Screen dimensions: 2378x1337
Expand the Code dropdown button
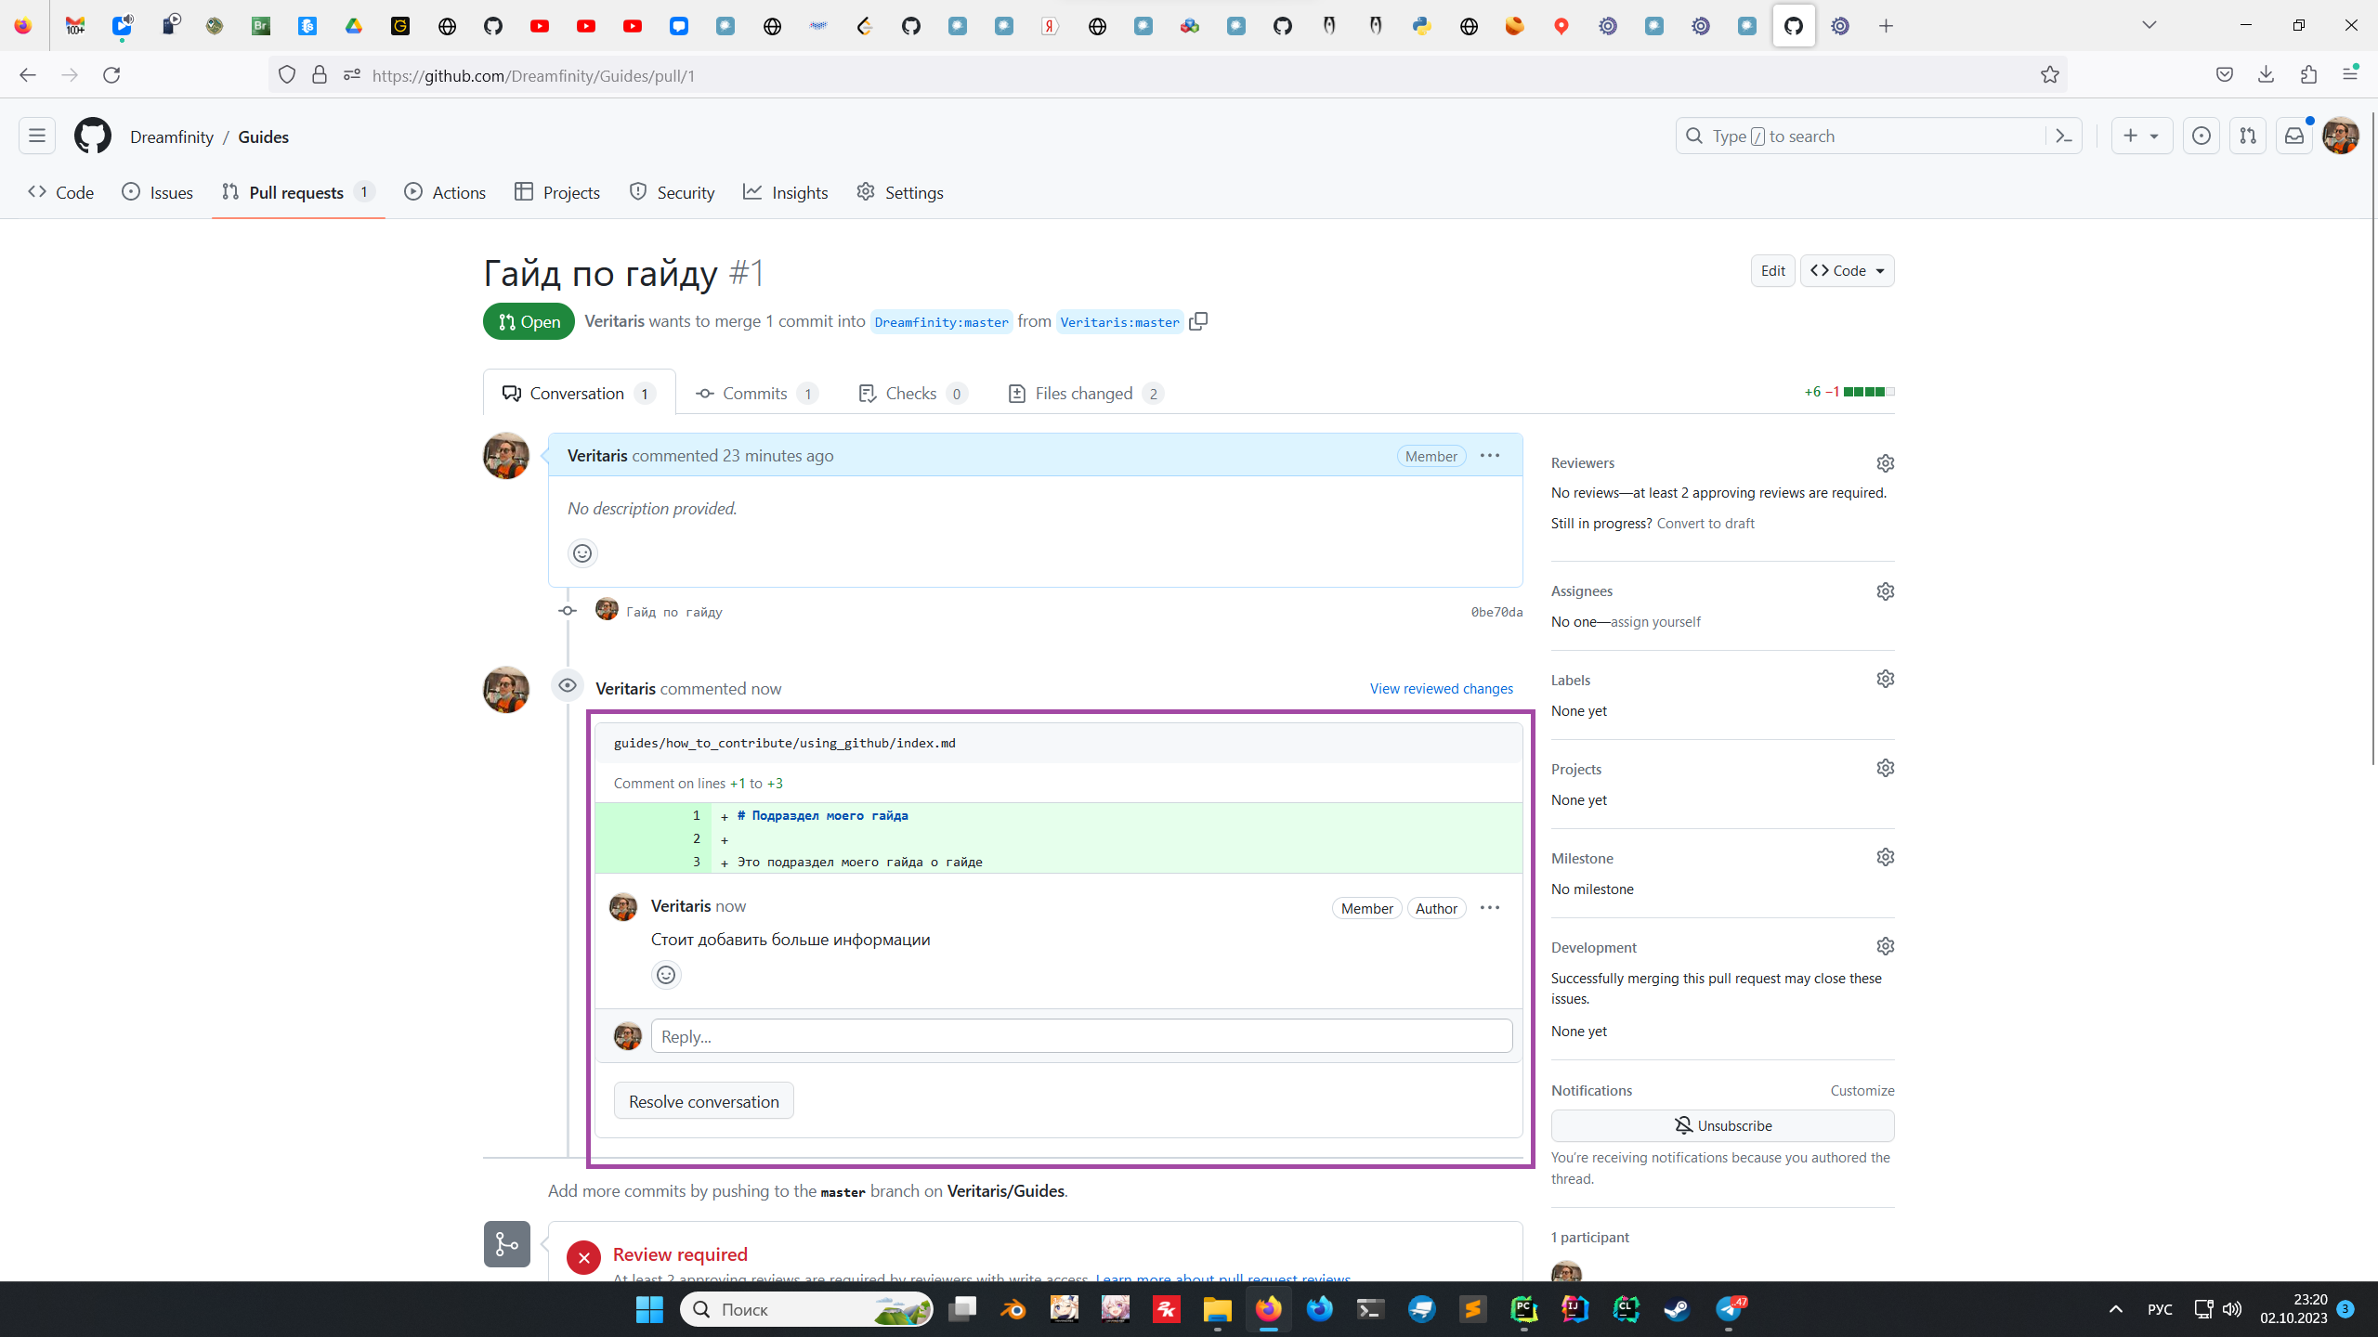pyautogui.click(x=1847, y=271)
